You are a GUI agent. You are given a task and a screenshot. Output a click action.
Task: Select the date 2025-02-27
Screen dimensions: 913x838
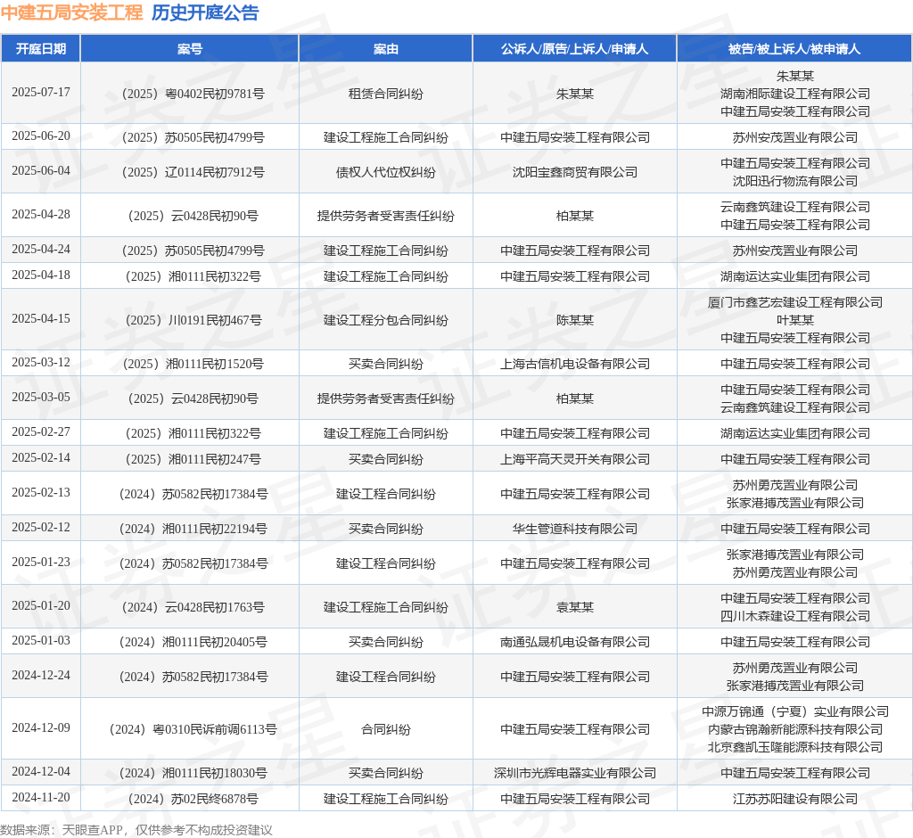click(x=41, y=432)
